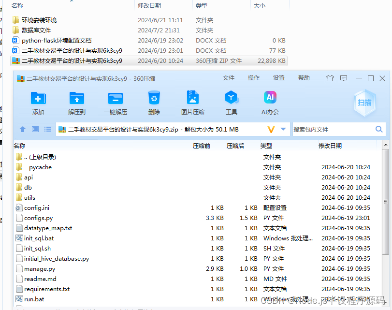This screenshot has height=310, width=392.
Task: Click the 扫描 scan shield icon
Action: (x=364, y=102)
